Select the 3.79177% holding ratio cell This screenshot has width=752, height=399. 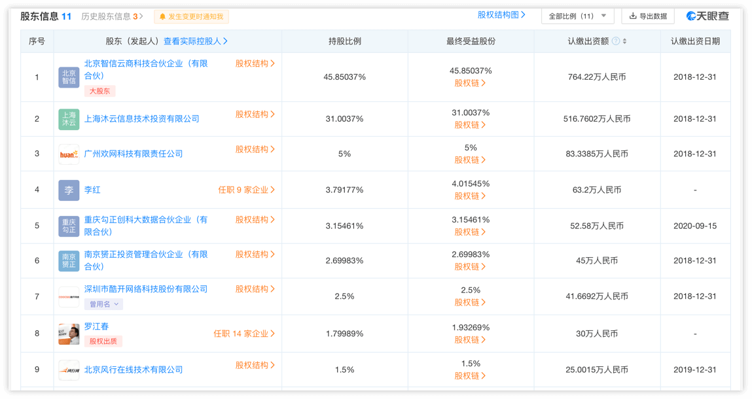(x=344, y=190)
